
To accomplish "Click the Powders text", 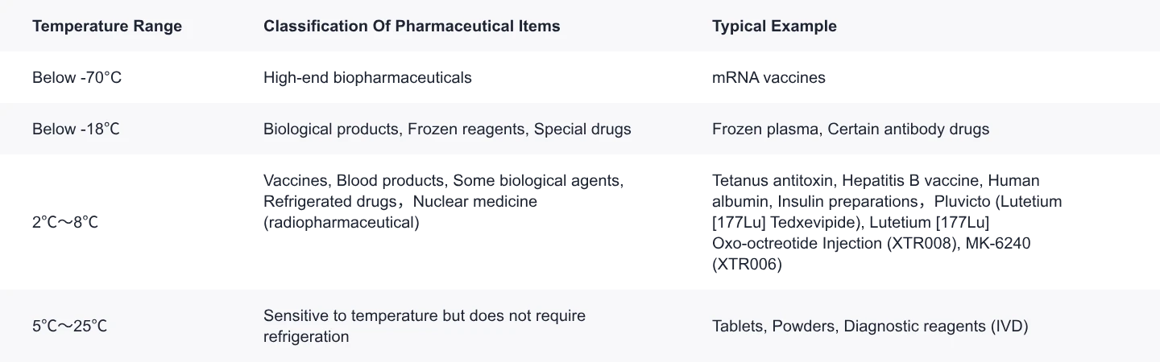I will (x=805, y=327).
